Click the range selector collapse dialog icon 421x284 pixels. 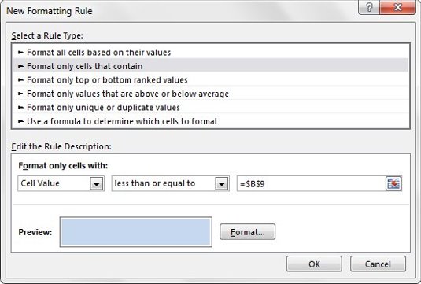[x=393, y=183]
